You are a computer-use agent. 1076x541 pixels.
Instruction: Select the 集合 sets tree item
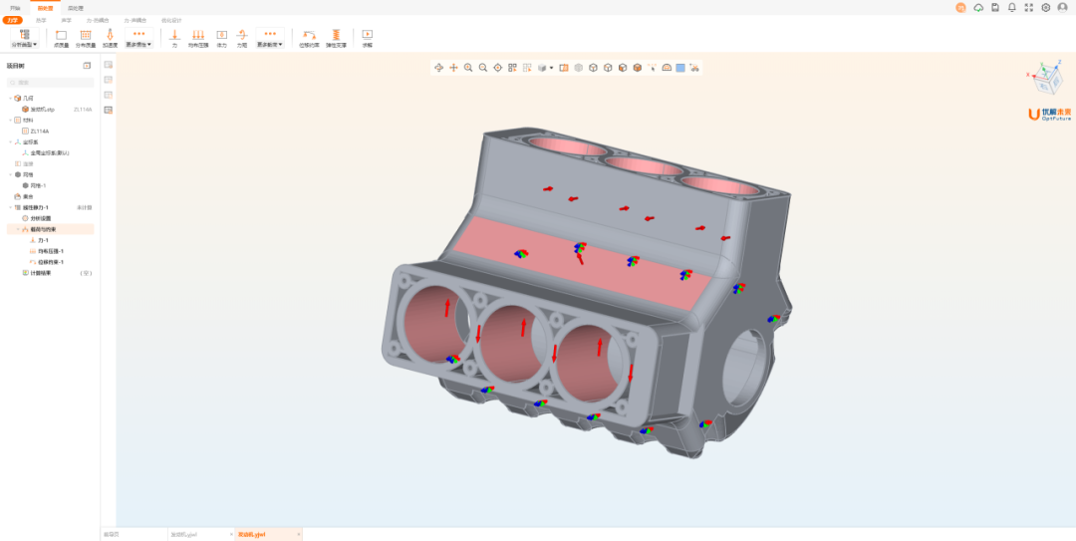click(28, 196)
